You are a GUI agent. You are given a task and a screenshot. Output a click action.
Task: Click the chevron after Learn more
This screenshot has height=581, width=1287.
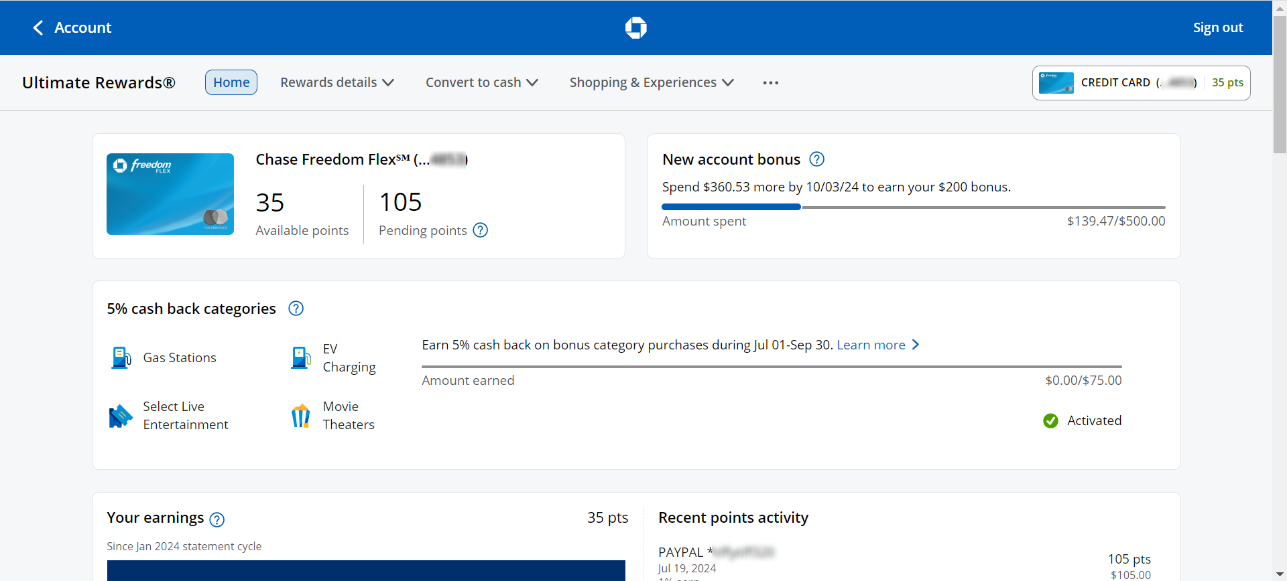click(x=916, y=345)
